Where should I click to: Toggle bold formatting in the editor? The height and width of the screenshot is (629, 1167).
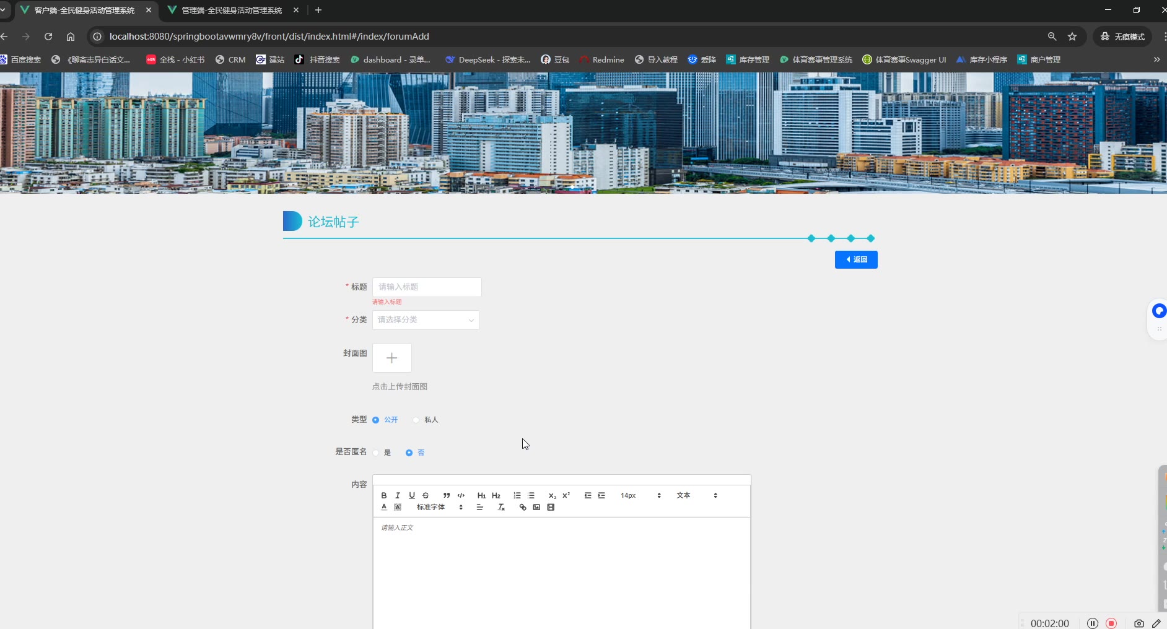pos(384,495)
